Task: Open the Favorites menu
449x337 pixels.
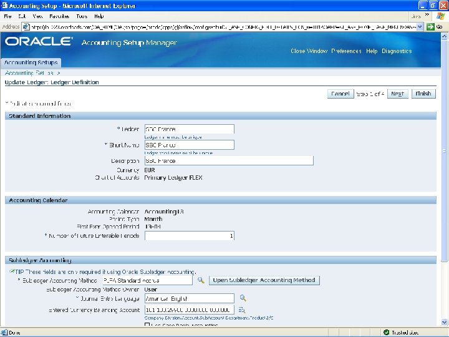Action: pyautogui.click(x=59, y=16)
